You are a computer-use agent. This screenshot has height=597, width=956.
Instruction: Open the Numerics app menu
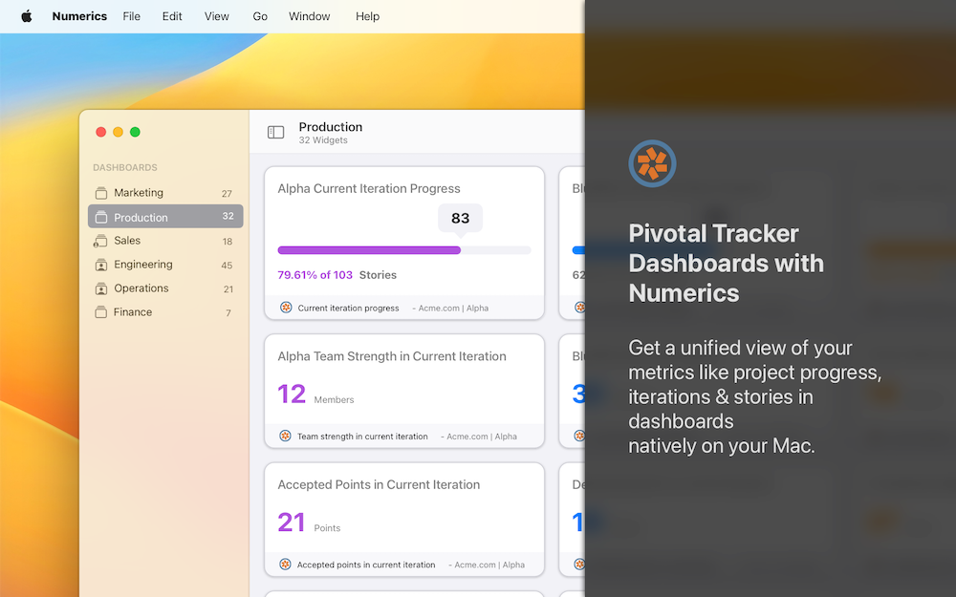(x=79, y=16)
